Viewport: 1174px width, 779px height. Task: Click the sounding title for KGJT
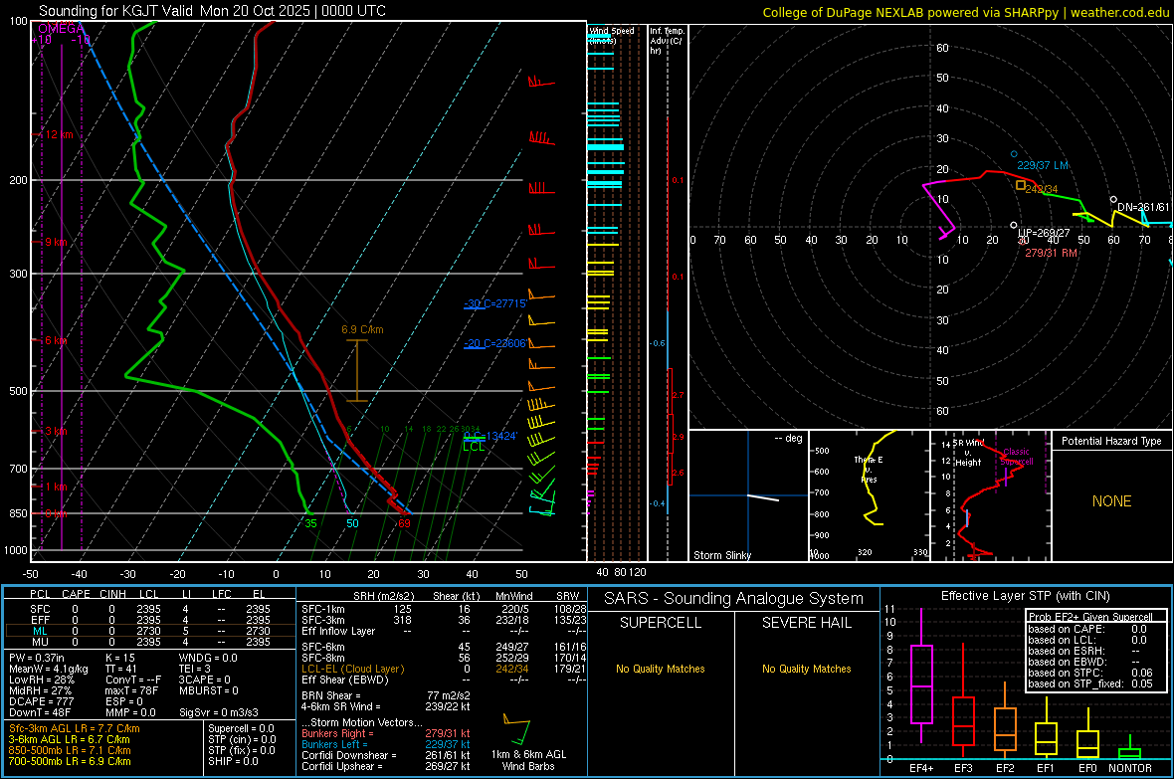(x=213, y=11)
